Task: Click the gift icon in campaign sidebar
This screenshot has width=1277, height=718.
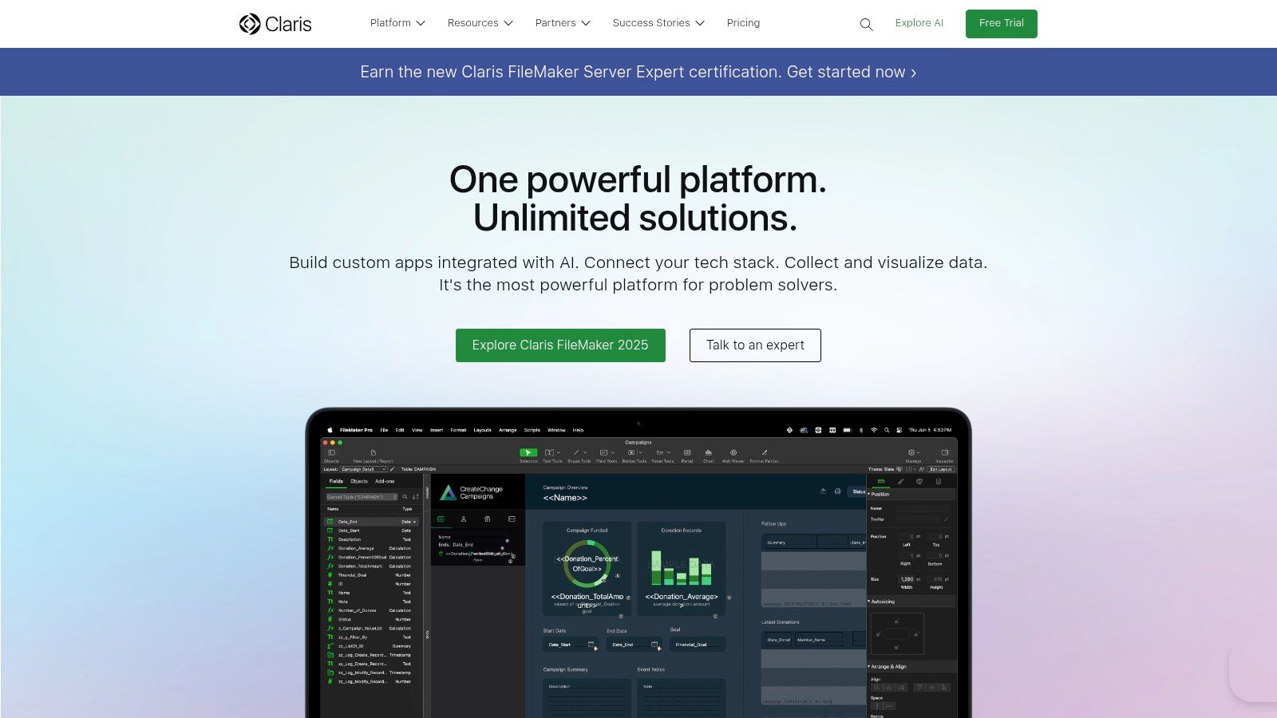Action: click(x=488, y=519)
